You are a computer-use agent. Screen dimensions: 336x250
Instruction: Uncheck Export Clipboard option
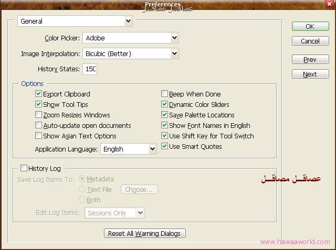click(38, 94)
